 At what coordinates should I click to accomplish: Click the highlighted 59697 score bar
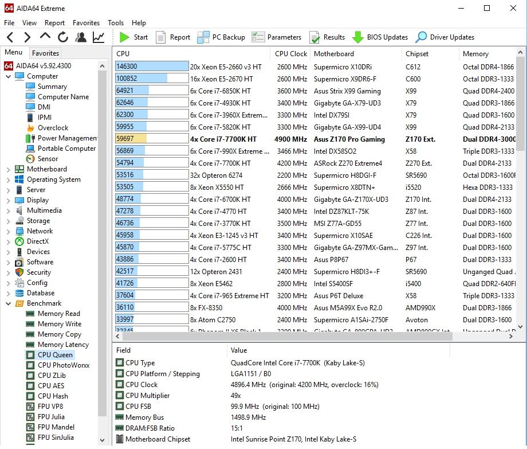152,139
